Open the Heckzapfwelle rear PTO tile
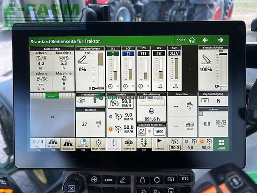This screenshot has width=257, height=193. (90, 99)
